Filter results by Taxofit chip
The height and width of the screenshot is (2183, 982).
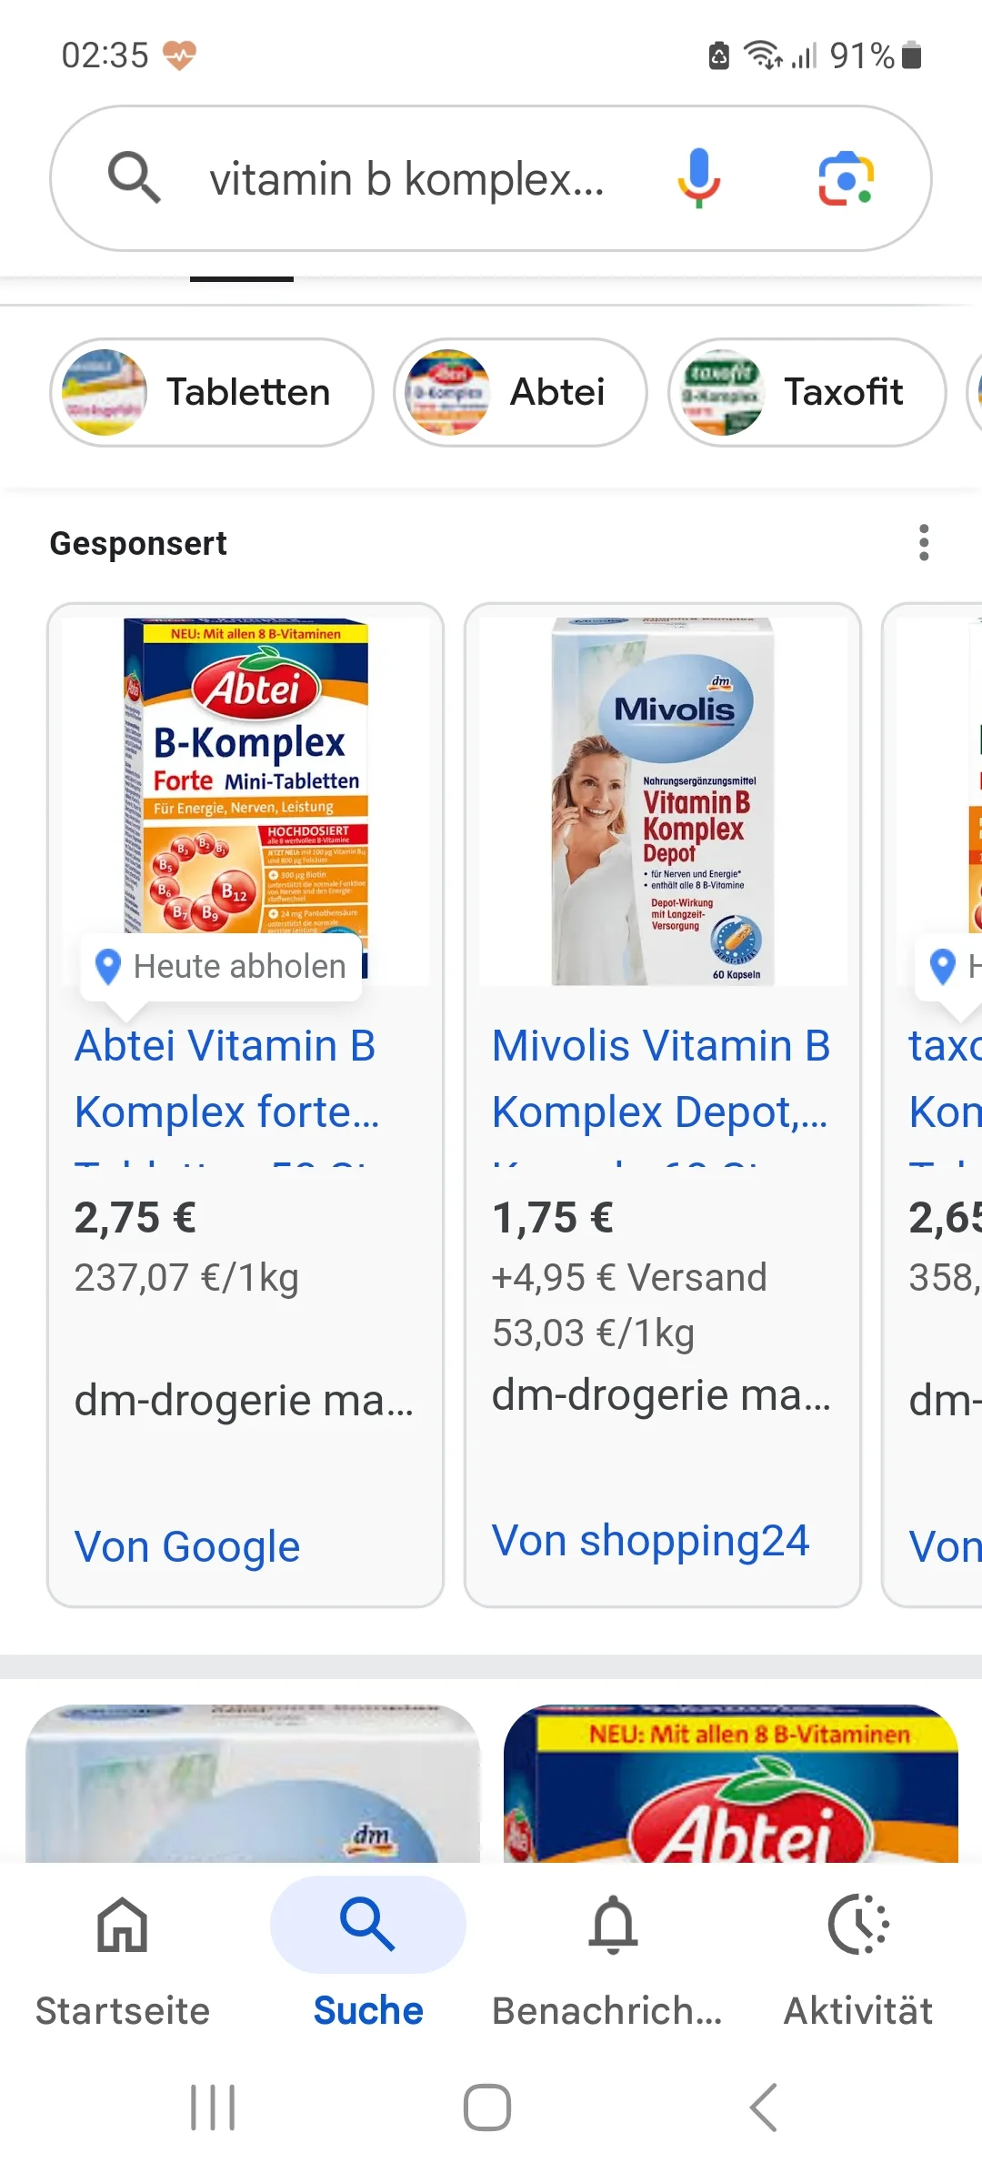click(807, 392)
